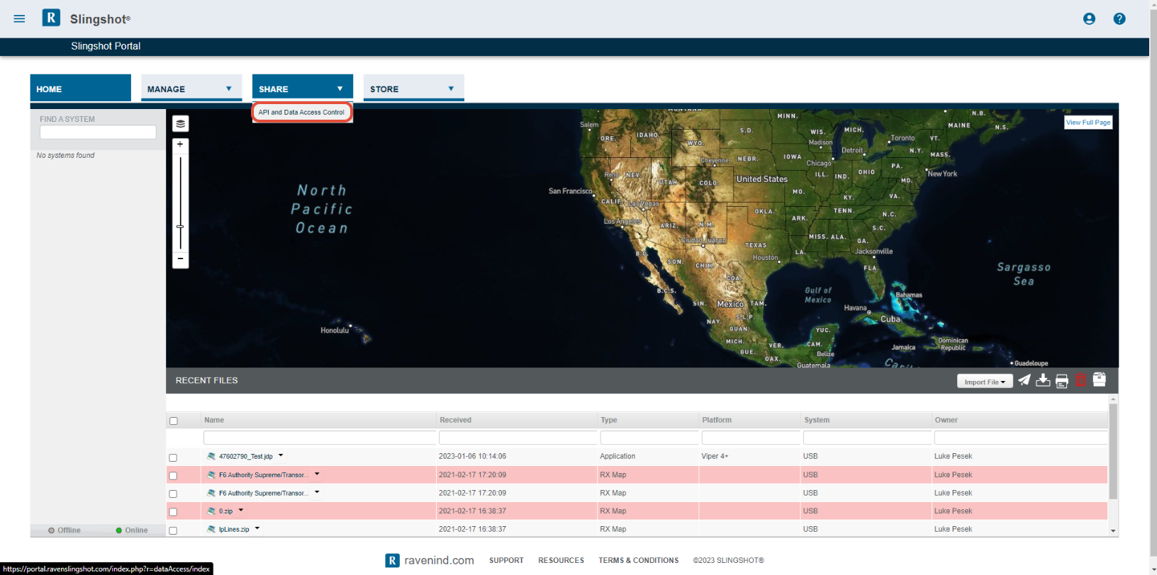Open the user profile icon
The width and height of the screenshot is (1157, 575).
coord(1089,19)
